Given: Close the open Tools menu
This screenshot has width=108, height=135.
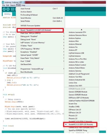Looking at the screenshot, I should (x=18, y=5).
